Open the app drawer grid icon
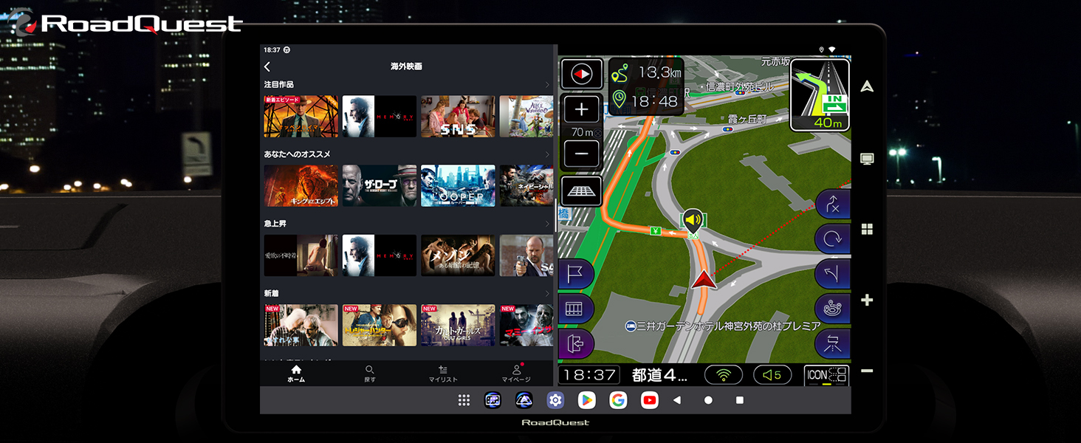The height and width of the screenshot is (443, 1081). [464, 400]
